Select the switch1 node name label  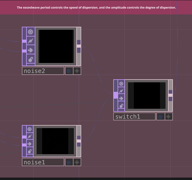point(134,117)
